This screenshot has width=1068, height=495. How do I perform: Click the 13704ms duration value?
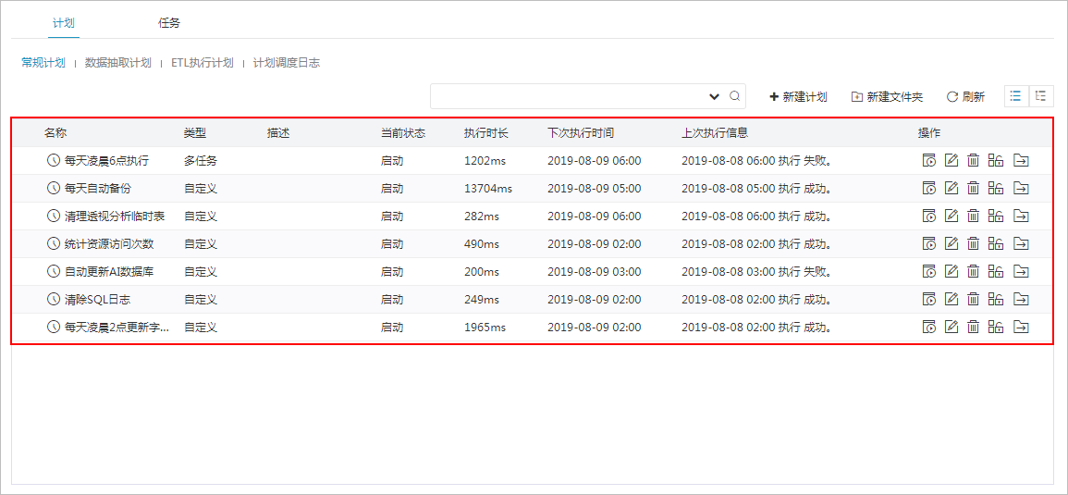click(x=487, y=188)
